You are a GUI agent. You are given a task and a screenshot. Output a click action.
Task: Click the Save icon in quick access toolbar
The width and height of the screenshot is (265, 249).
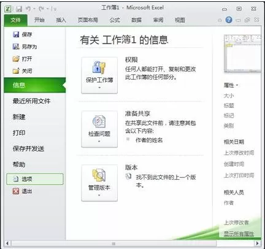pyautogui.click(x=19, y=9)
